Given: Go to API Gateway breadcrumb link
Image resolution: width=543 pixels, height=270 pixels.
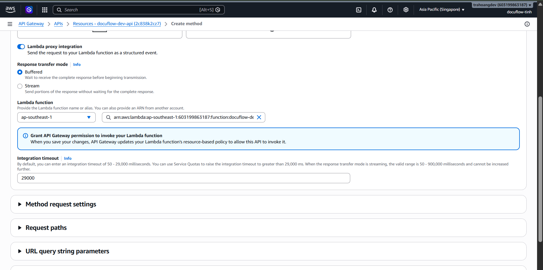Looking at the screenshot, I should tap(31, 24).
